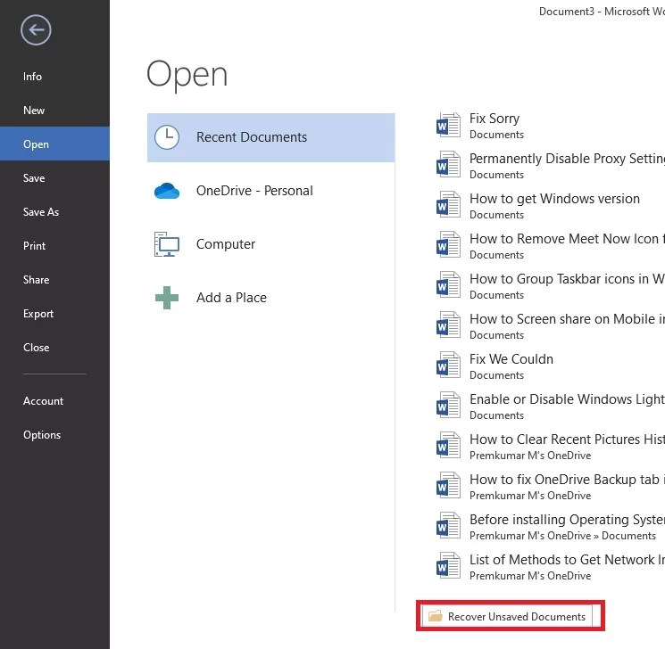Screen dimensions: 665x649
Task: Click the back arrow circle icon
Action: click(x=36, y=30)
